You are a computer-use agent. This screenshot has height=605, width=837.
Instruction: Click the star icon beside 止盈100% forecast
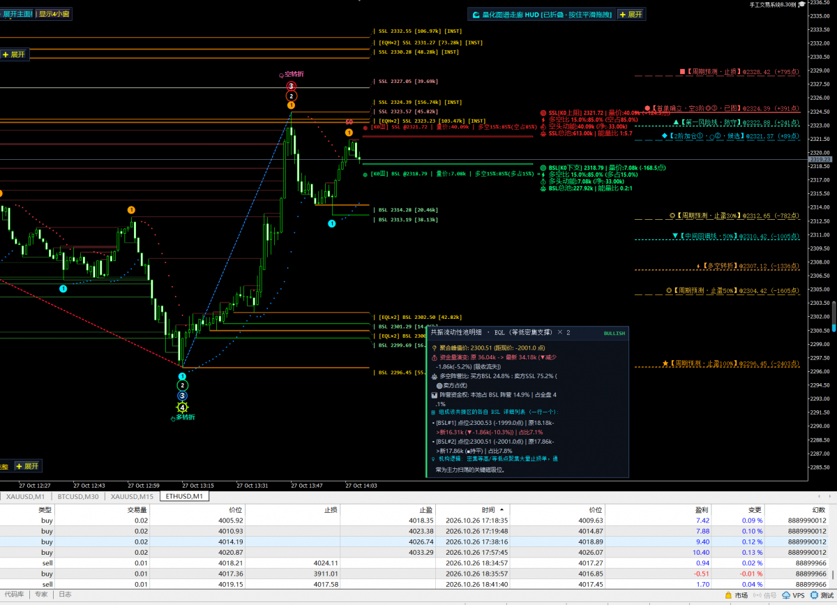(666, 364)
